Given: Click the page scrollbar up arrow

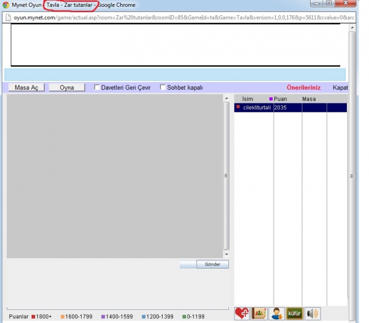Looking at the screenshot, I should 352,27.
